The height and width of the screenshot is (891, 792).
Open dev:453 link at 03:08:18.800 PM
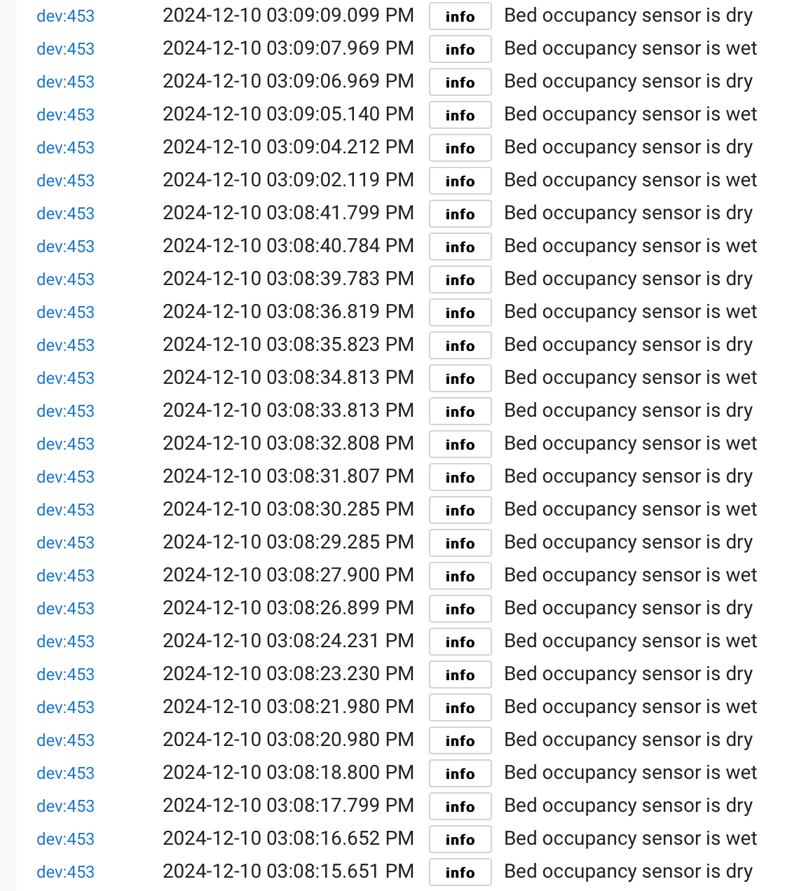coord(65,773)
